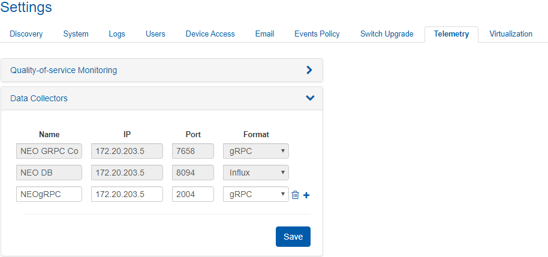The height and width of the screenshot is (257, 548).
Task: Switch to the Email tab
Action: click(x=264, y=34)
